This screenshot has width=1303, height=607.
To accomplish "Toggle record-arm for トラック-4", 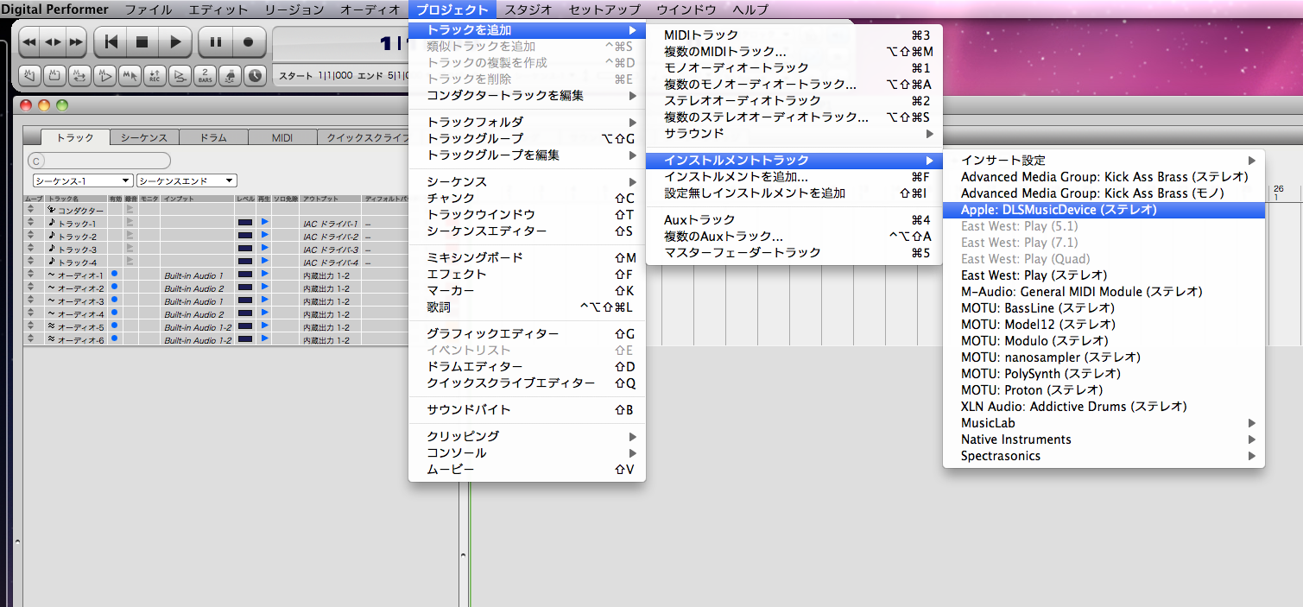I will 130,261.
